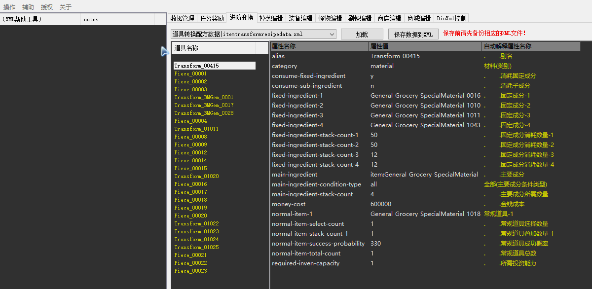This screenshot has height=289, width=592.
Task: Switch to the BinXml控制 tab
Action: pos(451,18)
